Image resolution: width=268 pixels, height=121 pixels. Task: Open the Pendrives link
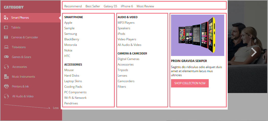click(x=71, y=103)
